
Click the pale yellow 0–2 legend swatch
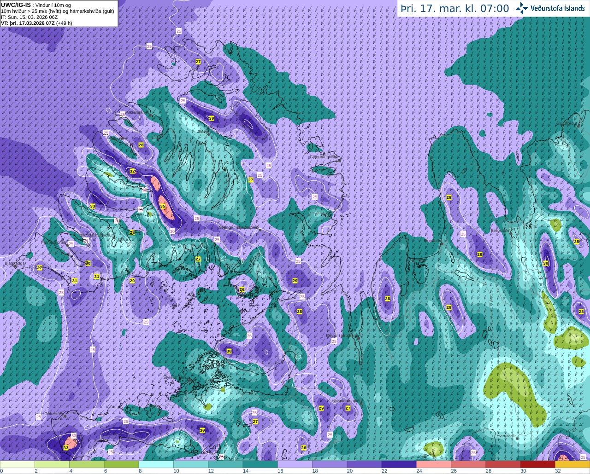[x=18, y=464]
